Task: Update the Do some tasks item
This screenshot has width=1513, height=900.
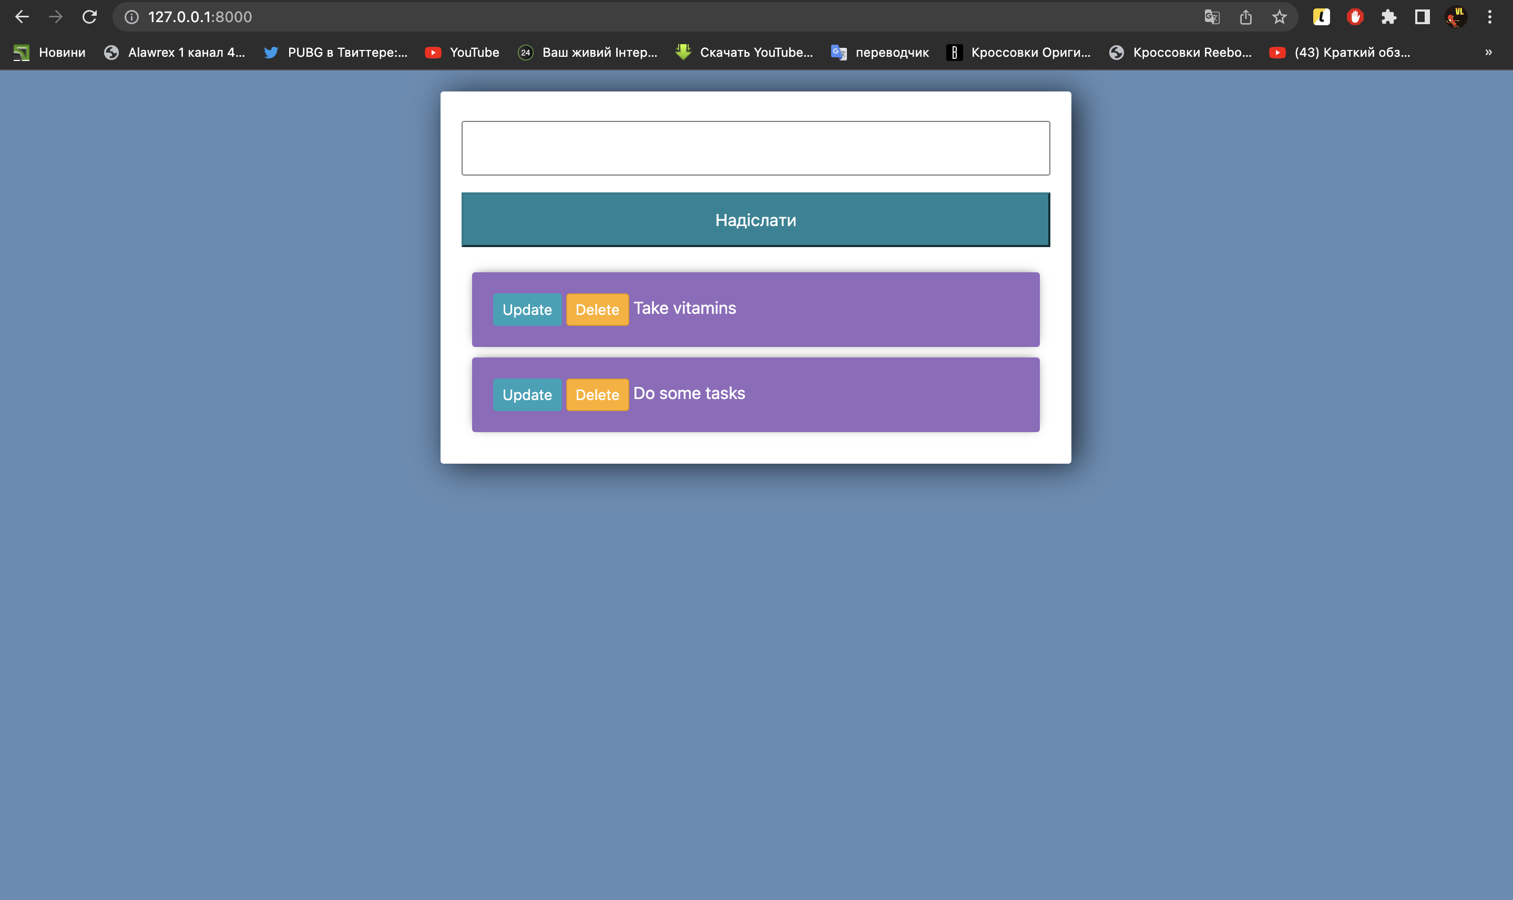Action: pos(526,394)
